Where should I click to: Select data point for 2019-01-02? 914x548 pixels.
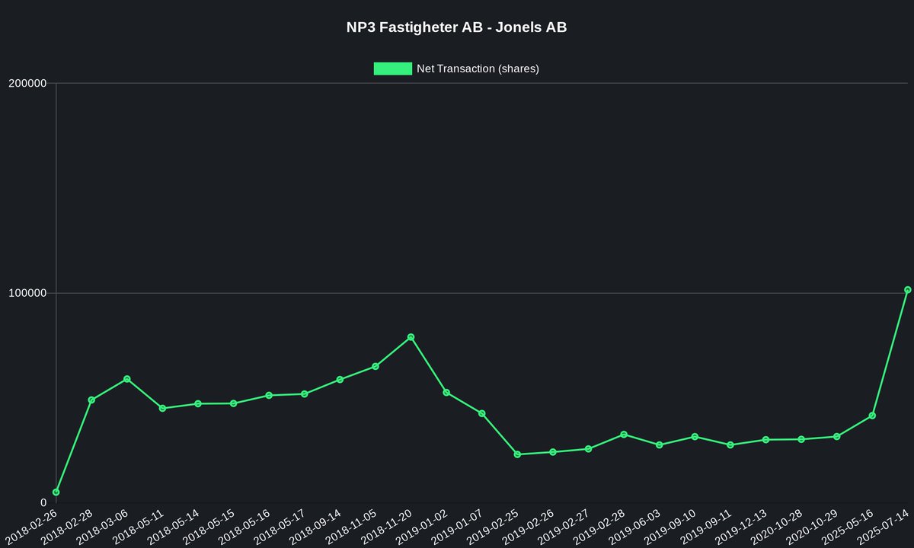[x=446, y=393]
